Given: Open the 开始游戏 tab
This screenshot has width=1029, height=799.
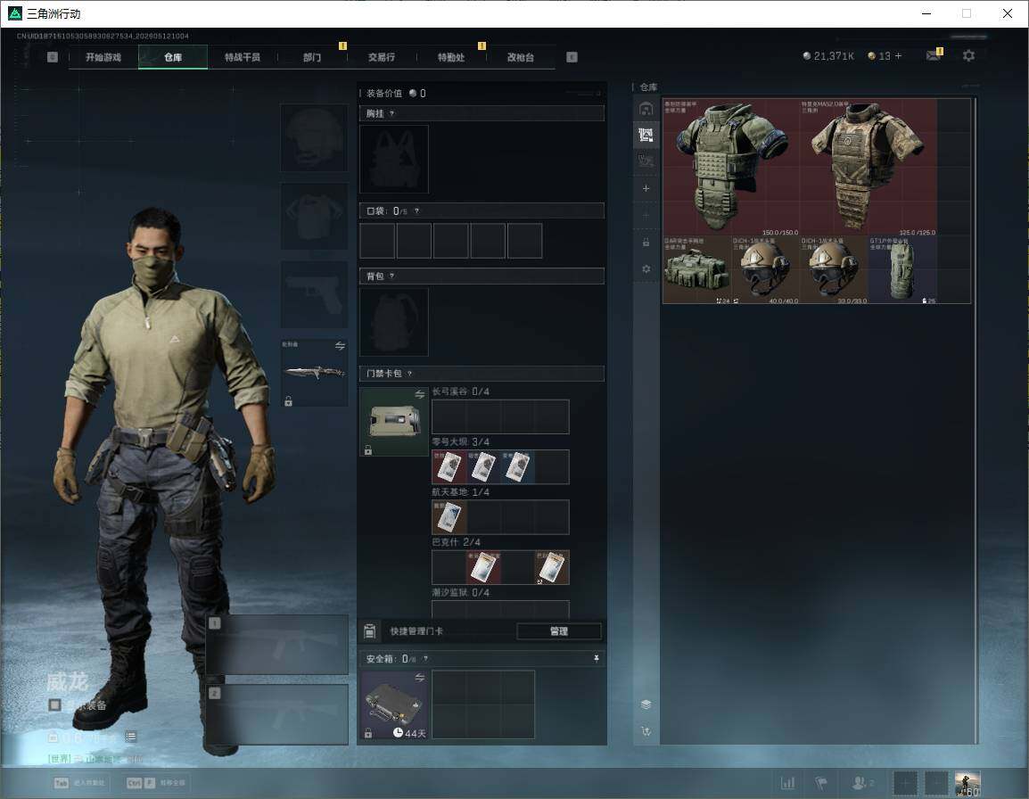Looking at the screenshot, I should pos(103,57).
